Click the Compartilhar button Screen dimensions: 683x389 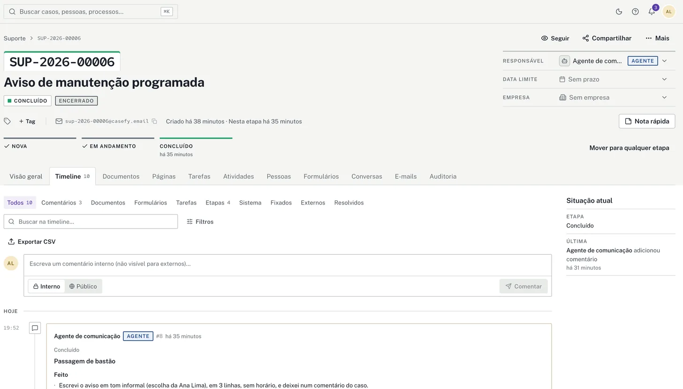coord(607,38)
